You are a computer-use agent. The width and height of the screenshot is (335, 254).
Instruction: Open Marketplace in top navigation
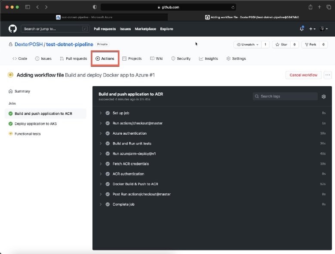145,29
